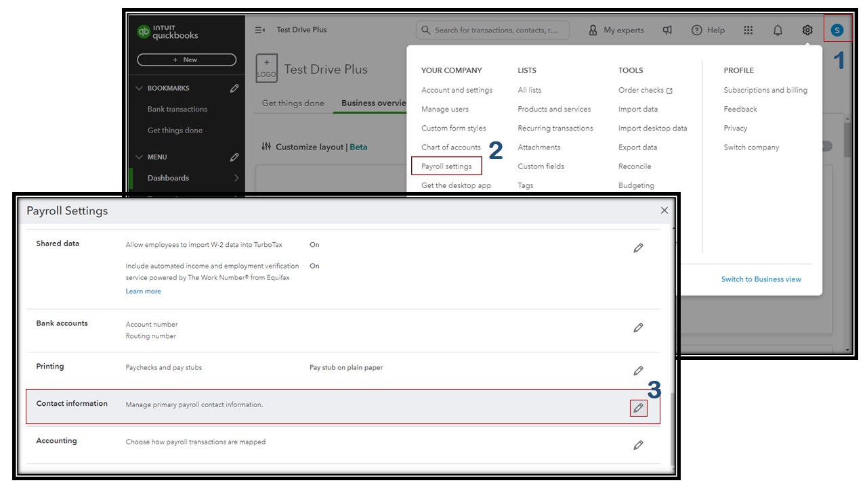Open Attachments list
Screen dimensions: 867x487
click(x=539, y=147)
